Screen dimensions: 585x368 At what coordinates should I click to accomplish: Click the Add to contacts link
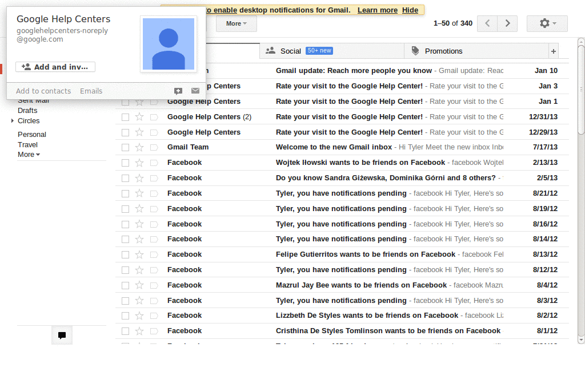tap(43, 91)
